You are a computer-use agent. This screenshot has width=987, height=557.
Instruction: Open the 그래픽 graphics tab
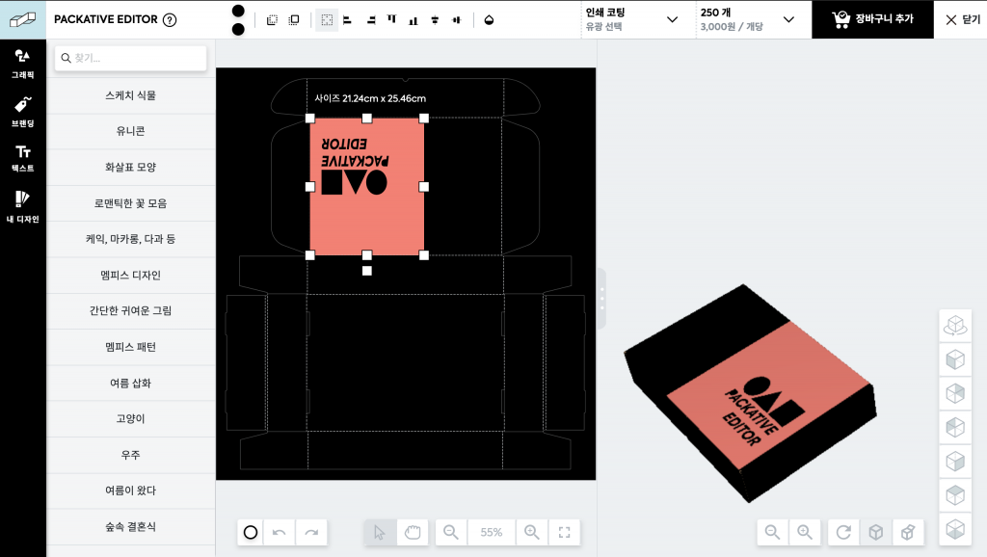[x=23, y=64]
